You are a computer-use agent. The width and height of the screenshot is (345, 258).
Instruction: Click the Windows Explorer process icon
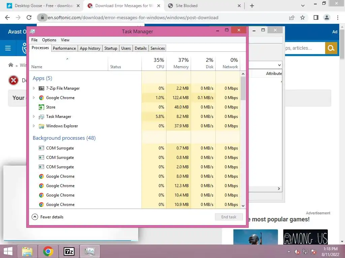(41, 126)
